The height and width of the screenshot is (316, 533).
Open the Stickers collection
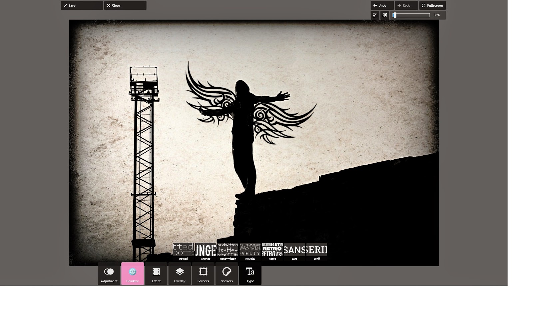point(227,274)
